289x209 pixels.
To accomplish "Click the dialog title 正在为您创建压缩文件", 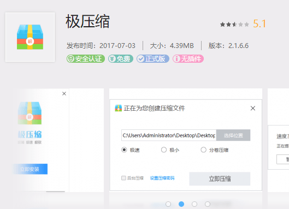I will point(154,108).
